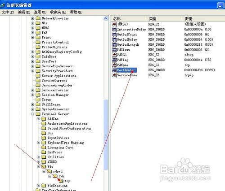Expand the SecurityProviders key
Viewport: 225px width, 191px height.
tap(32, 71)
